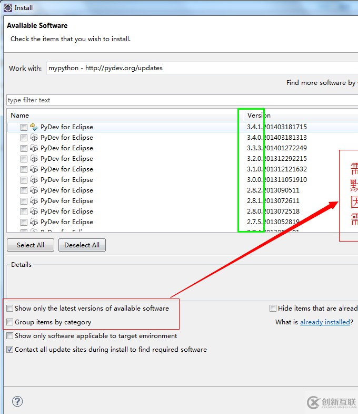Uncheck Contact all update sites during install
This screenshot has width=358, height=414.
coord(10,349)
